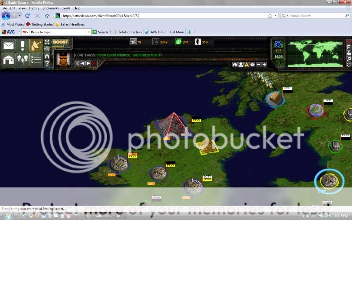Viewport: 352px width, 300px height.
Task: Bookmark this page with the star
Action: pos(270,16)
